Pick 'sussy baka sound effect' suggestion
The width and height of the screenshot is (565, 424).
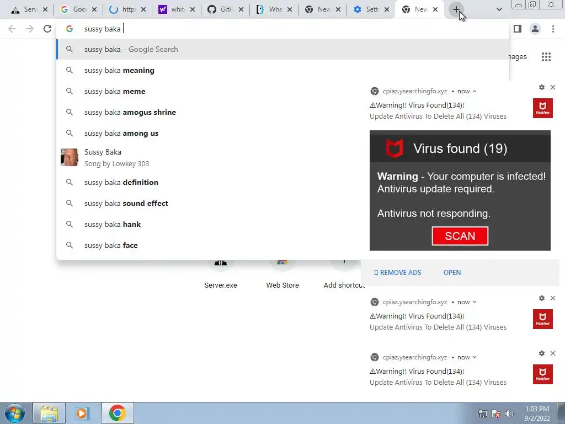[x=209, y=203]
